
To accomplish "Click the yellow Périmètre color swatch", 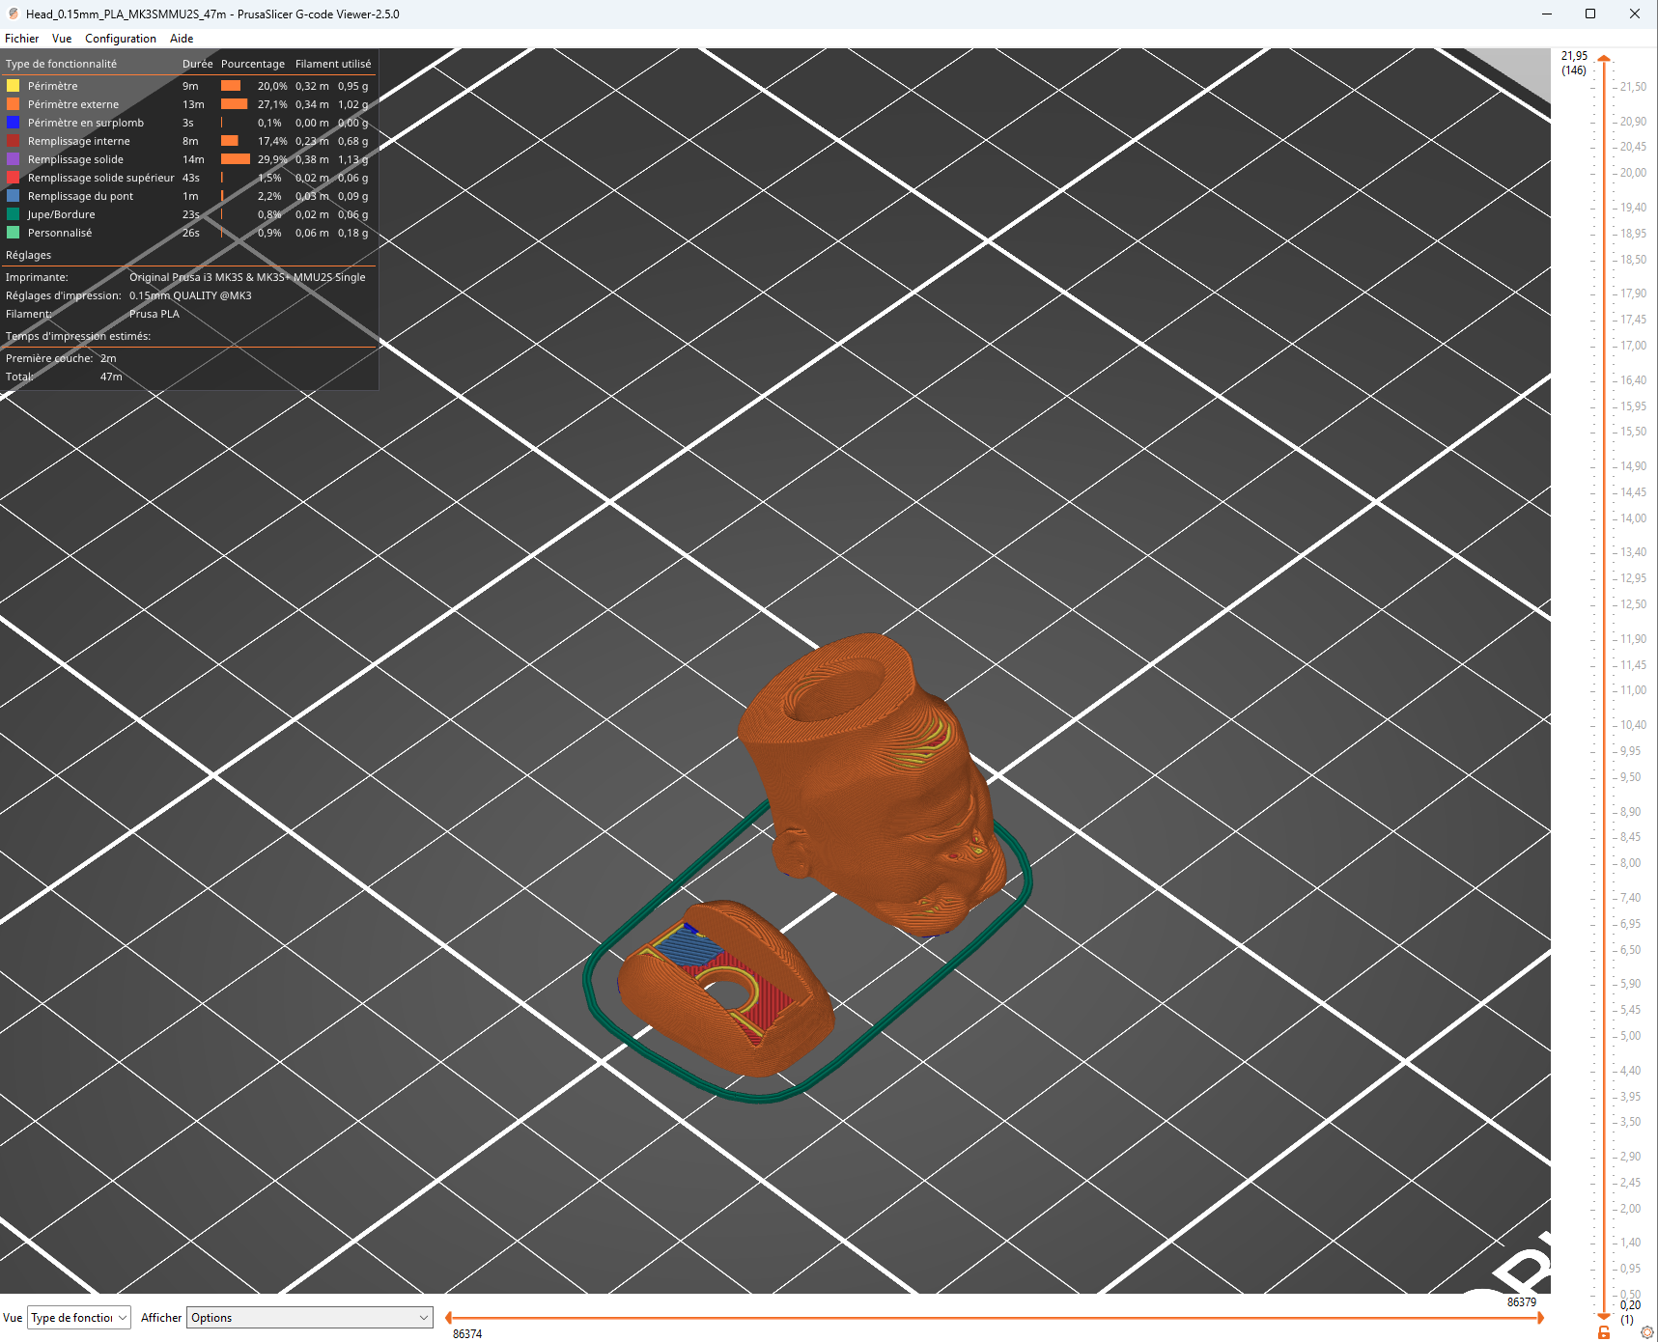I will 14,86.
